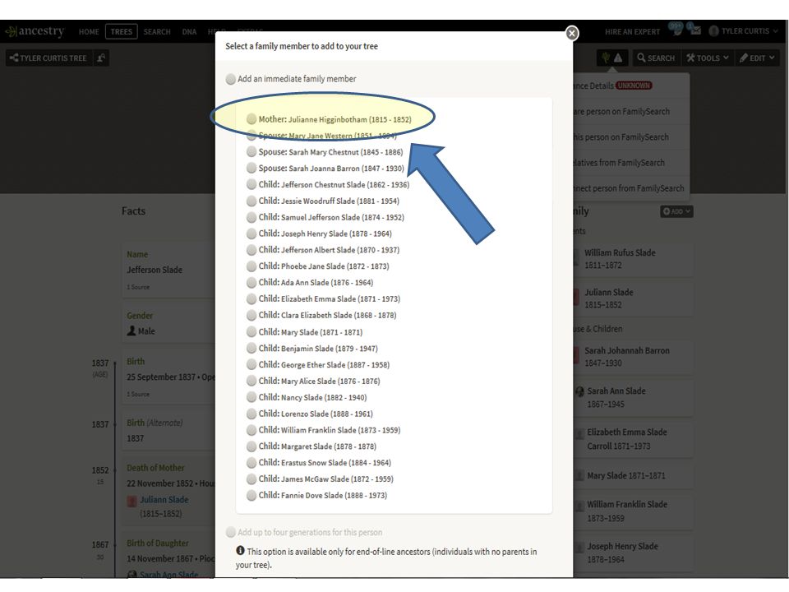The image size is (789, 592).
Task: Open the DNA menu
Action: tap(189, 32)
